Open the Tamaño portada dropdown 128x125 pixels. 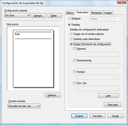click(x=24, y=106)
